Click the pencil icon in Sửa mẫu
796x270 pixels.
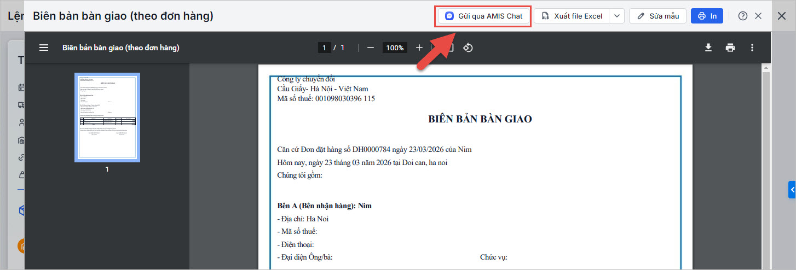(x=641, y=16)
